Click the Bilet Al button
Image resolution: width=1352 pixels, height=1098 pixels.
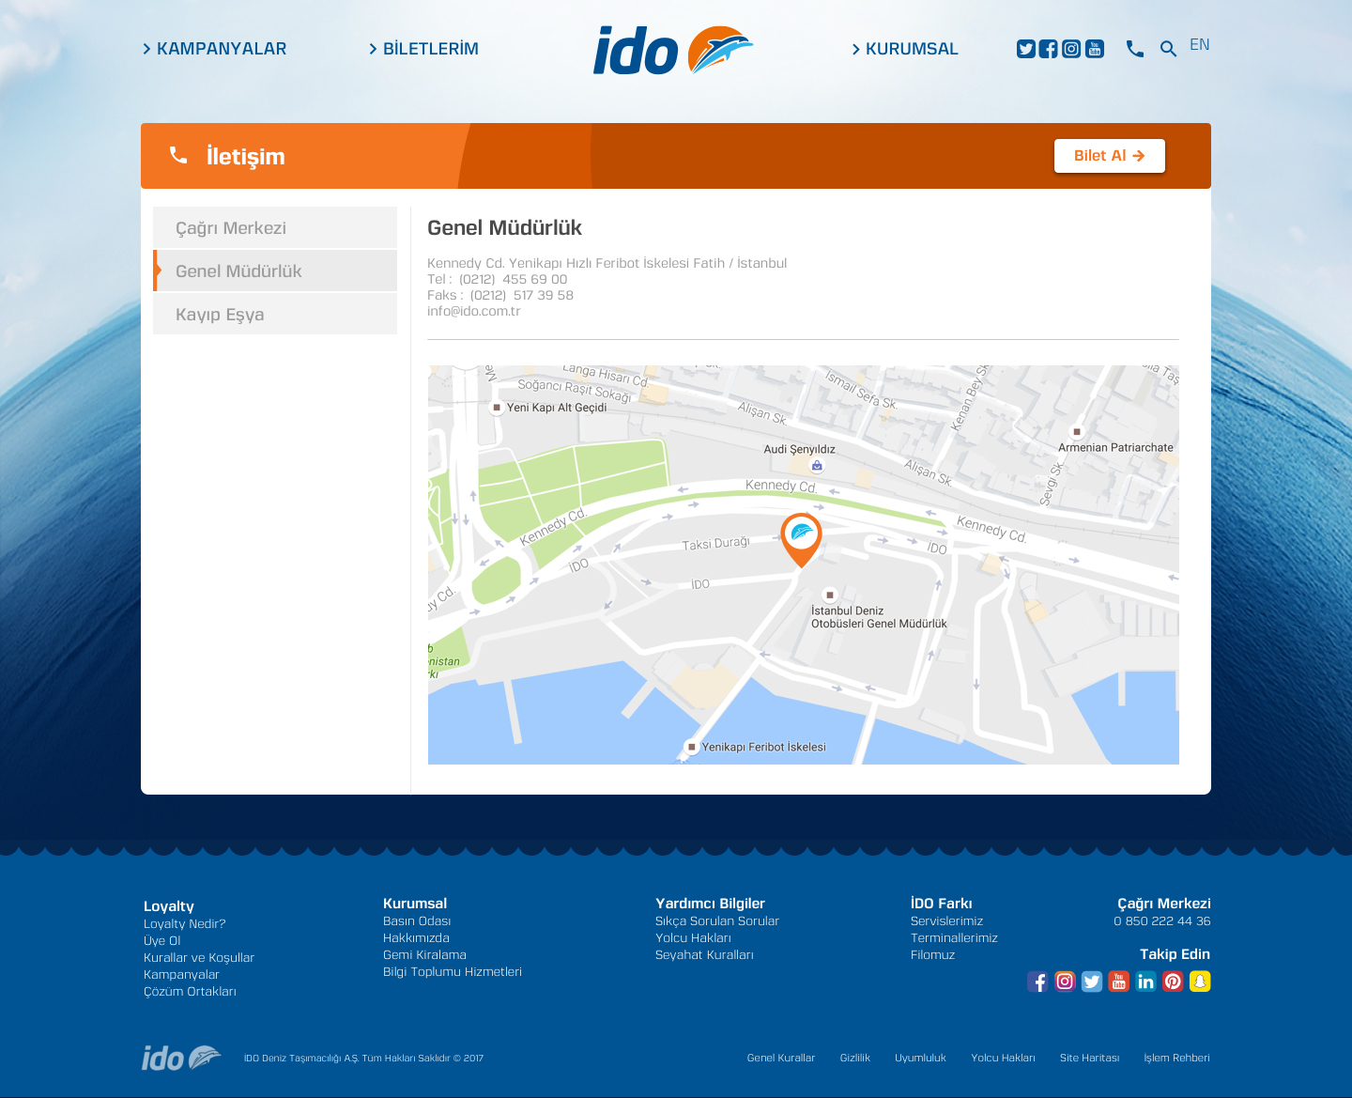click(1110, 156)
